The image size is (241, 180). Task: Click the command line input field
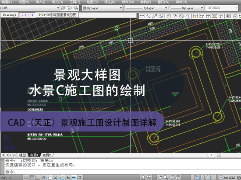coord(123,172)
